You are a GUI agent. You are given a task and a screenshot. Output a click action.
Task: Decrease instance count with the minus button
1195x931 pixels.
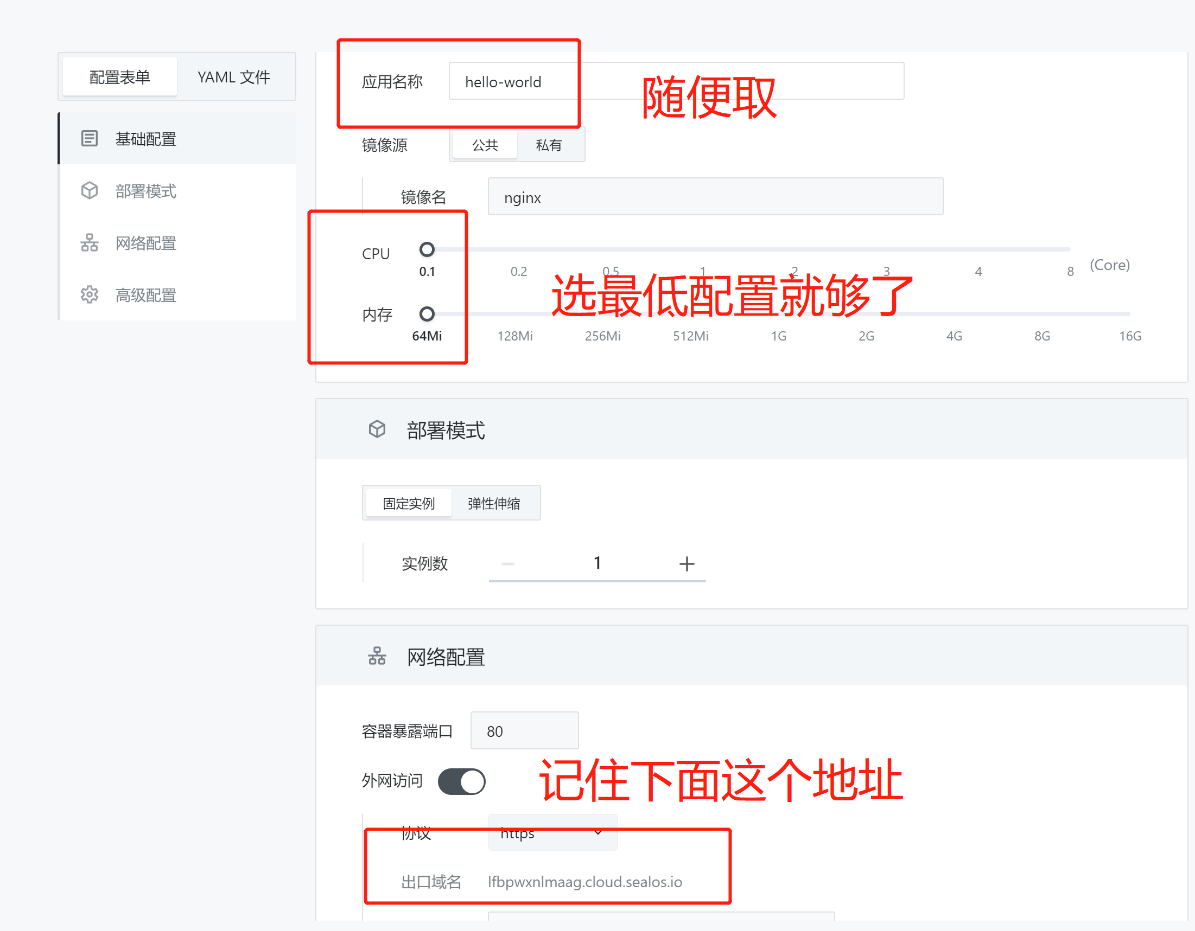(507, 563)
